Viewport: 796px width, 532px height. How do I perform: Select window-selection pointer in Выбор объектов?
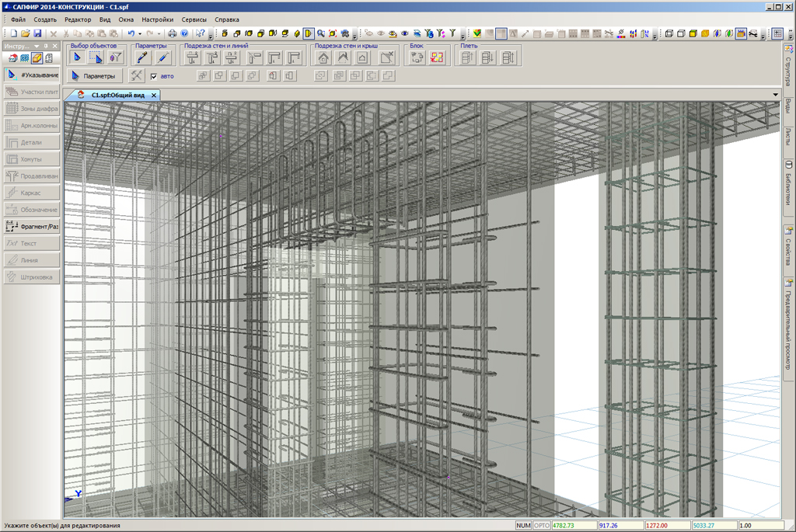pos(96,57)
